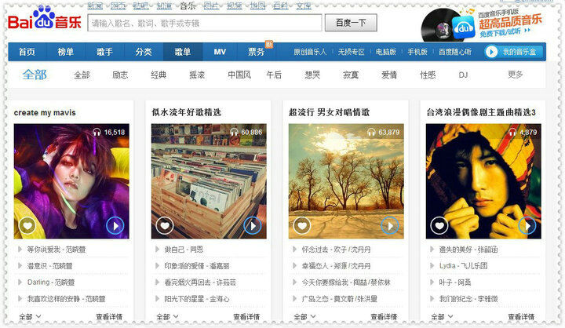Click the play triangle beside 我们的纪念
The height and width of the screenshot is (328, 565).
point(432,298)
